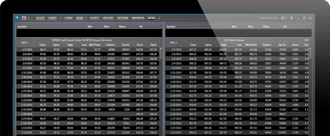The height and width of the screenshot is (136, 330).
Task: Click the Op Int header under ICE Gasoil
Action: pos(282,45)
